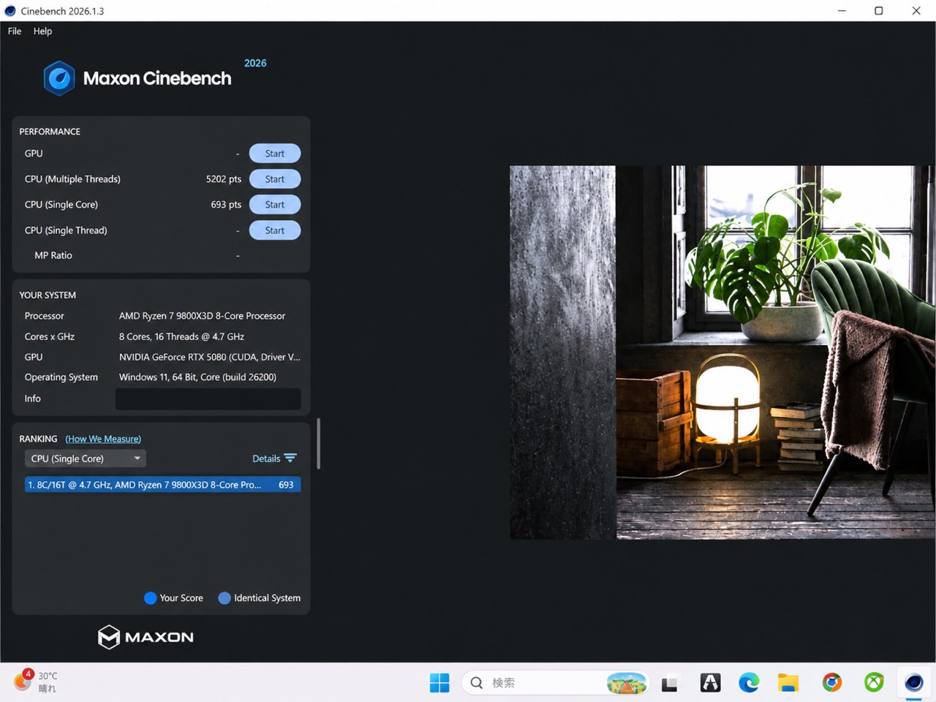Open the ranking type dropdown "CPU (Single Core)"
The height and width of the screenshot is (702, 936).
(86, 458)
